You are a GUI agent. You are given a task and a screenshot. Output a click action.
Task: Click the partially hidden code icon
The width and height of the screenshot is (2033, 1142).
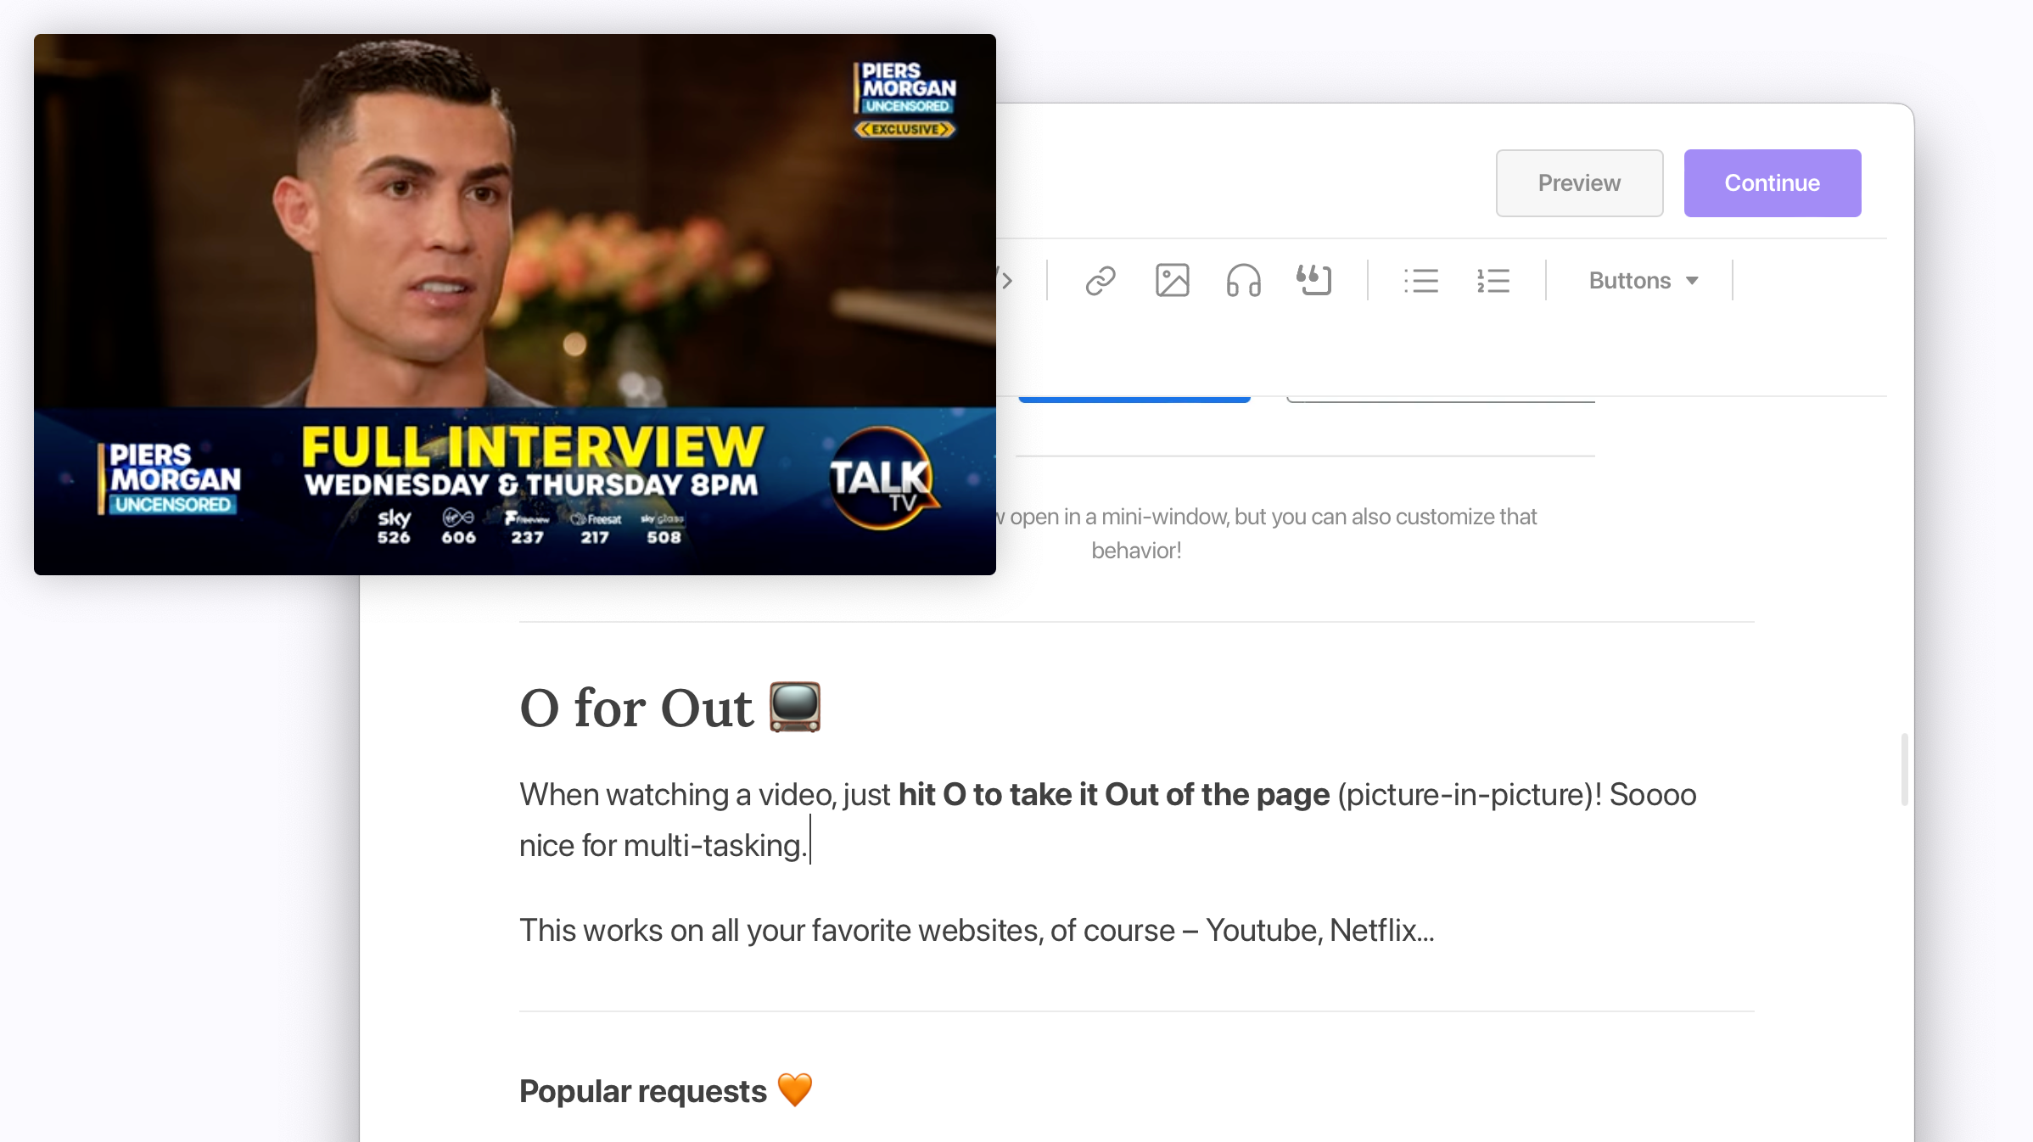pyautogui.click(x=1006, y=281)
